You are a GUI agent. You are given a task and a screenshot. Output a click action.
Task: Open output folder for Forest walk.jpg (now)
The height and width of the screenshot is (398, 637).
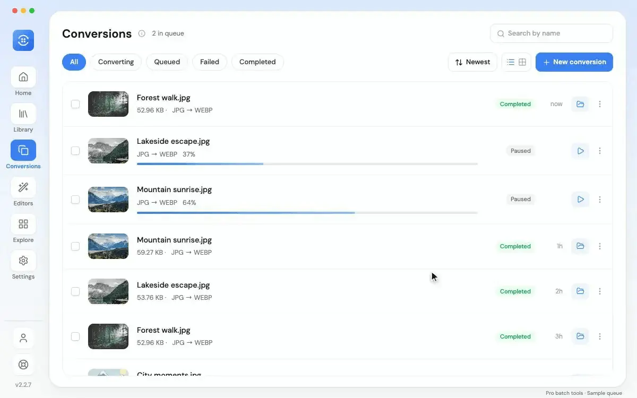(x=580, y=104)
